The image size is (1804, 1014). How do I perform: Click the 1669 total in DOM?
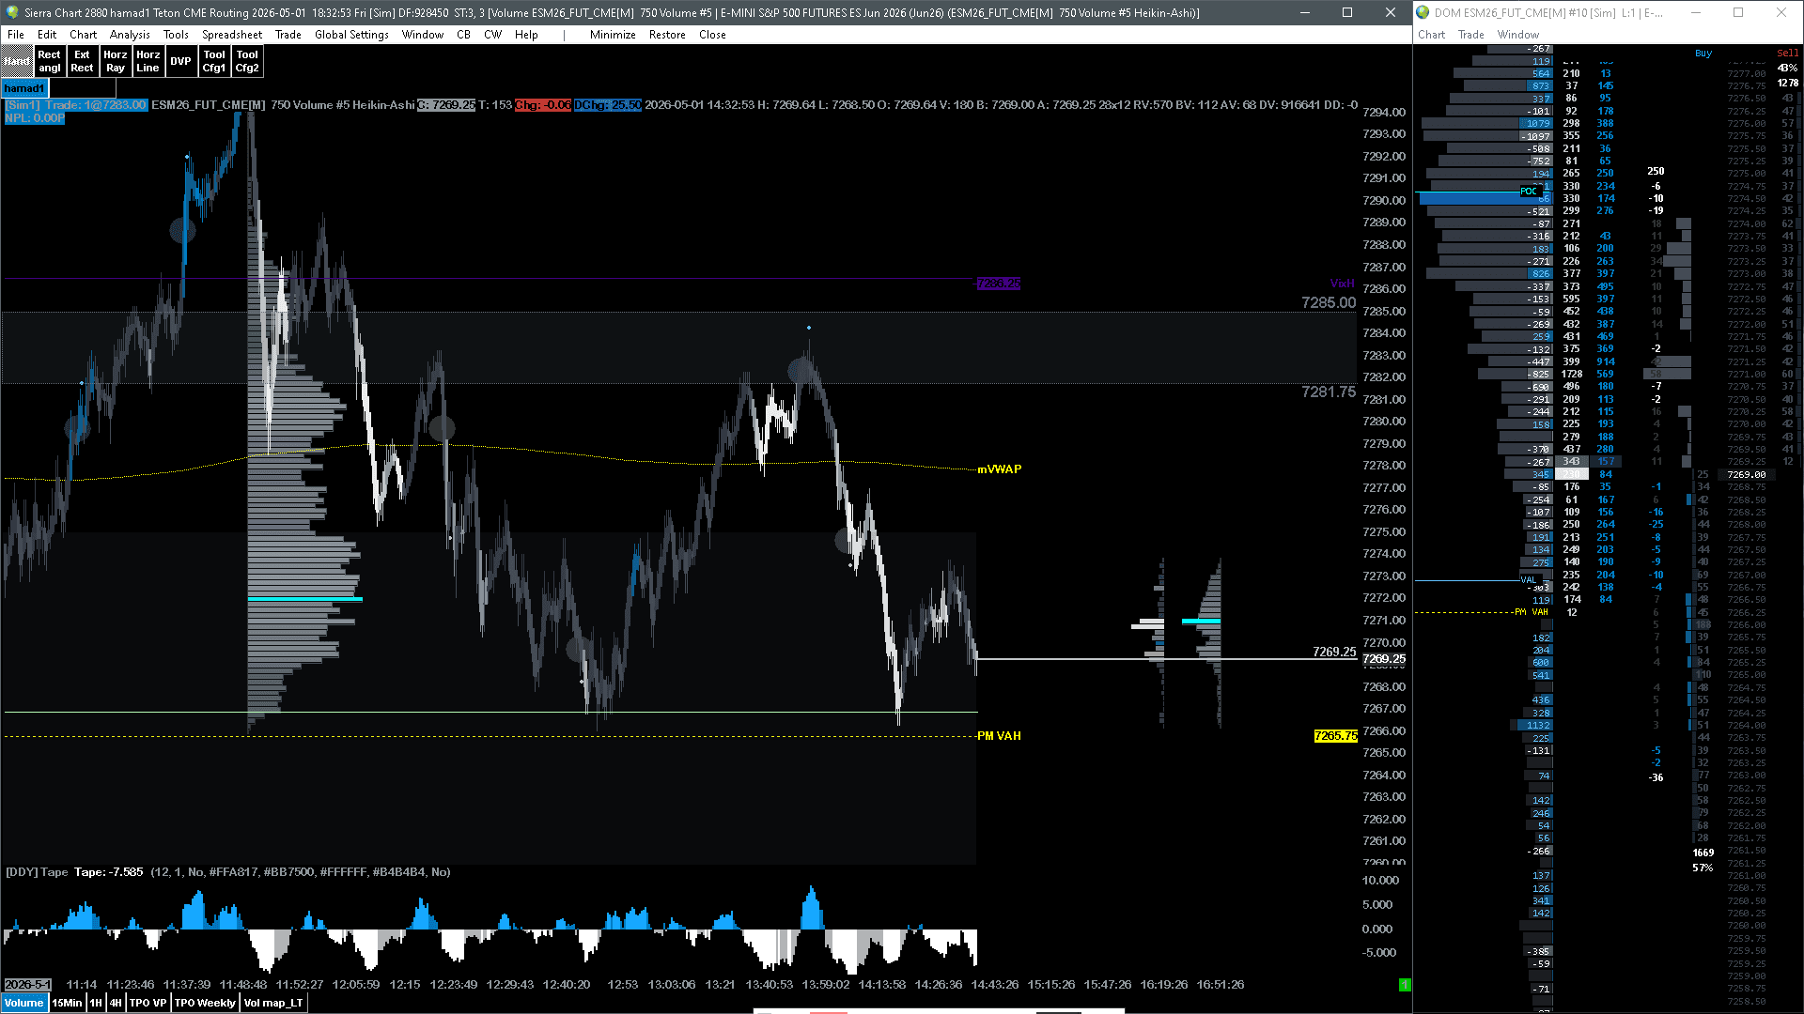[1703, 853]
